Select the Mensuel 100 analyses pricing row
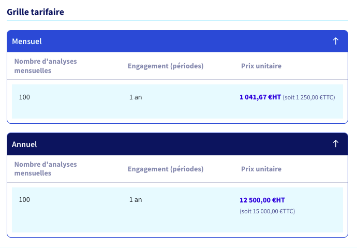This screenshot has height=248, width=357. pos(177,101)
